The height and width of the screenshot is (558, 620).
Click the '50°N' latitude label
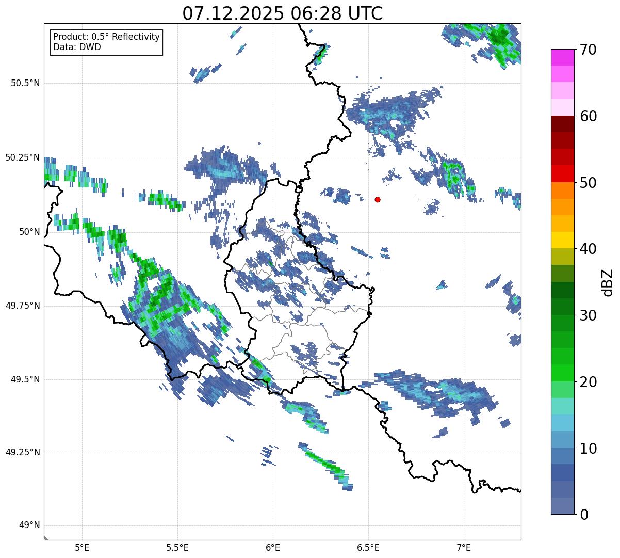click(x=29, y=232)
